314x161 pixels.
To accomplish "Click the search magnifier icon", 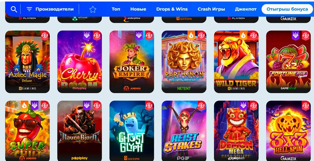I will point(14,9).
